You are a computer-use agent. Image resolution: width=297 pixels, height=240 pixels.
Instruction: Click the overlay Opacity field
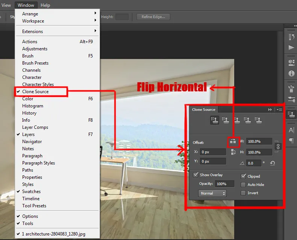(224, 184)
